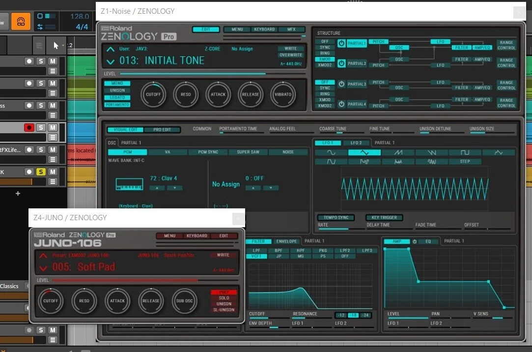Select sawtooth down LFO waveform icon
The width and height of the screenshot is (532, 352).
pyautogui.click(x=432, y=153)
